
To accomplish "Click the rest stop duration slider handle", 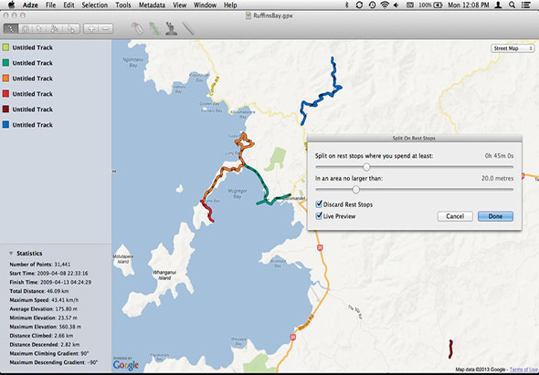I will [x=366, y=167].
